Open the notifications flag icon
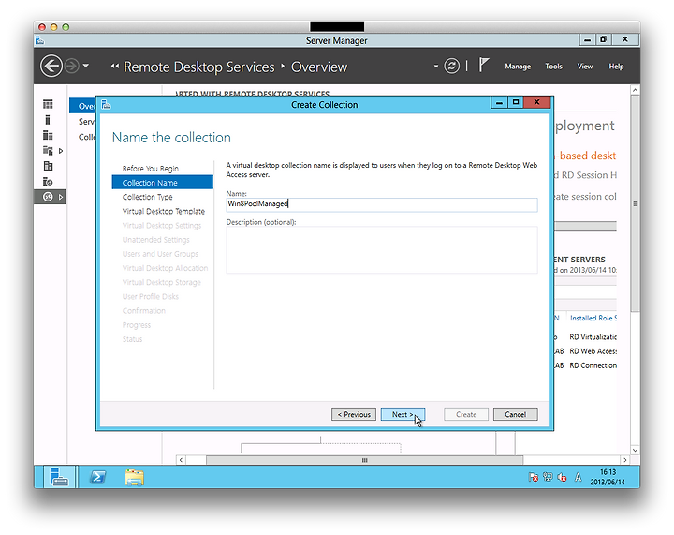Image resolution: width=674 pixels, height=535 pixels. point(484,66)
